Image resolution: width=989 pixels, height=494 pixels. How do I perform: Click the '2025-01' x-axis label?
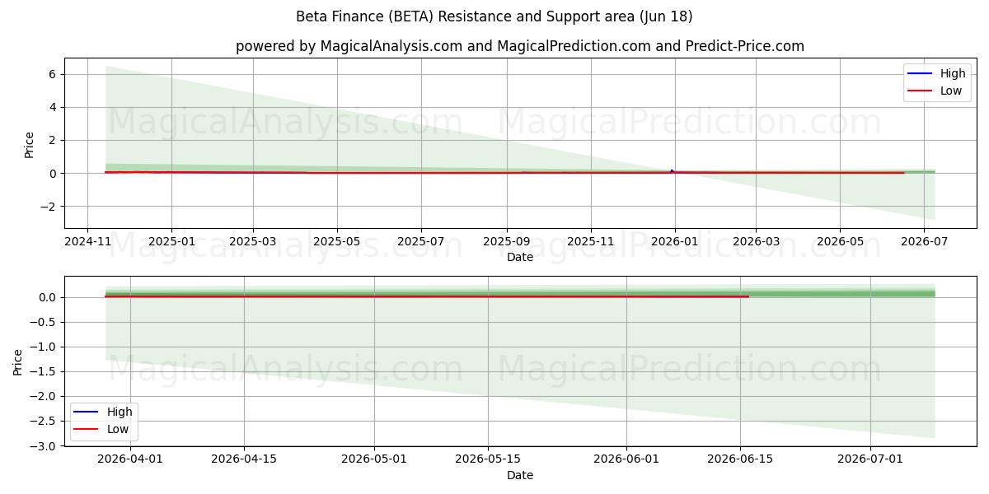click(x=171, y=242)
